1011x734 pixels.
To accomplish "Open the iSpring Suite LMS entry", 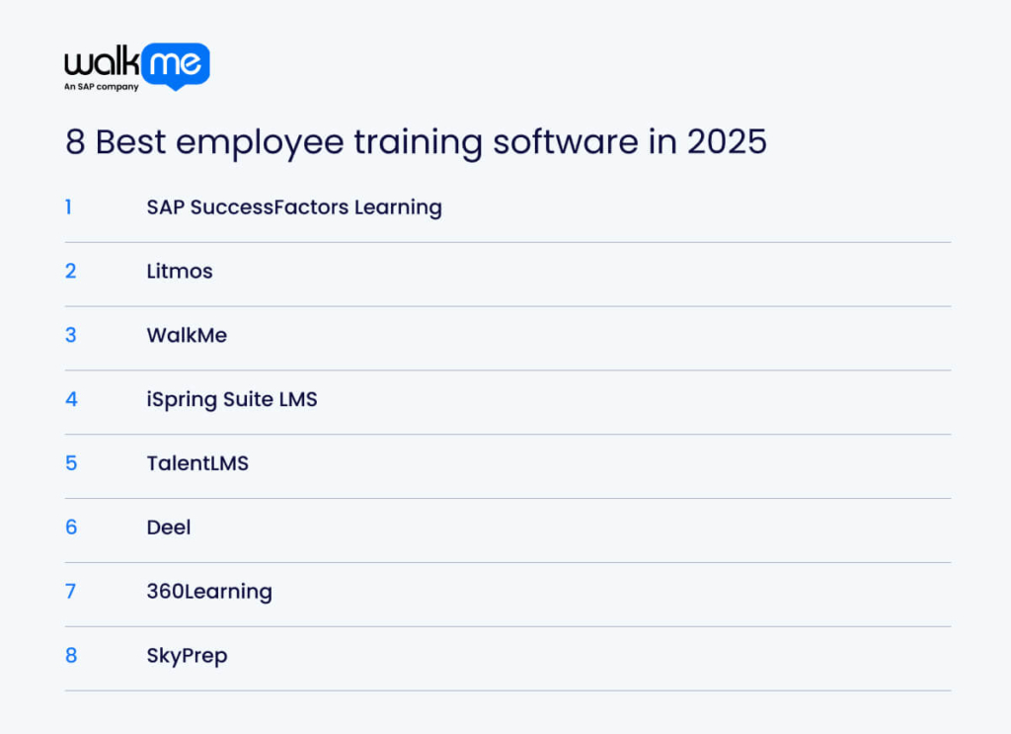I will (x=231, y=399).
